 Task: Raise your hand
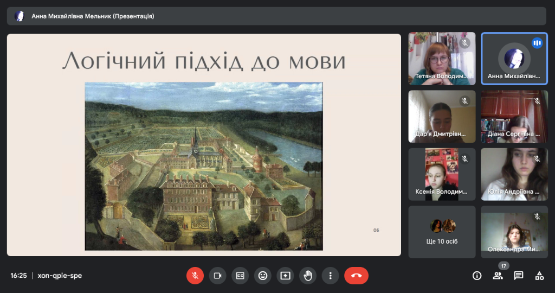pyautogui.click(x=308, y=276)
